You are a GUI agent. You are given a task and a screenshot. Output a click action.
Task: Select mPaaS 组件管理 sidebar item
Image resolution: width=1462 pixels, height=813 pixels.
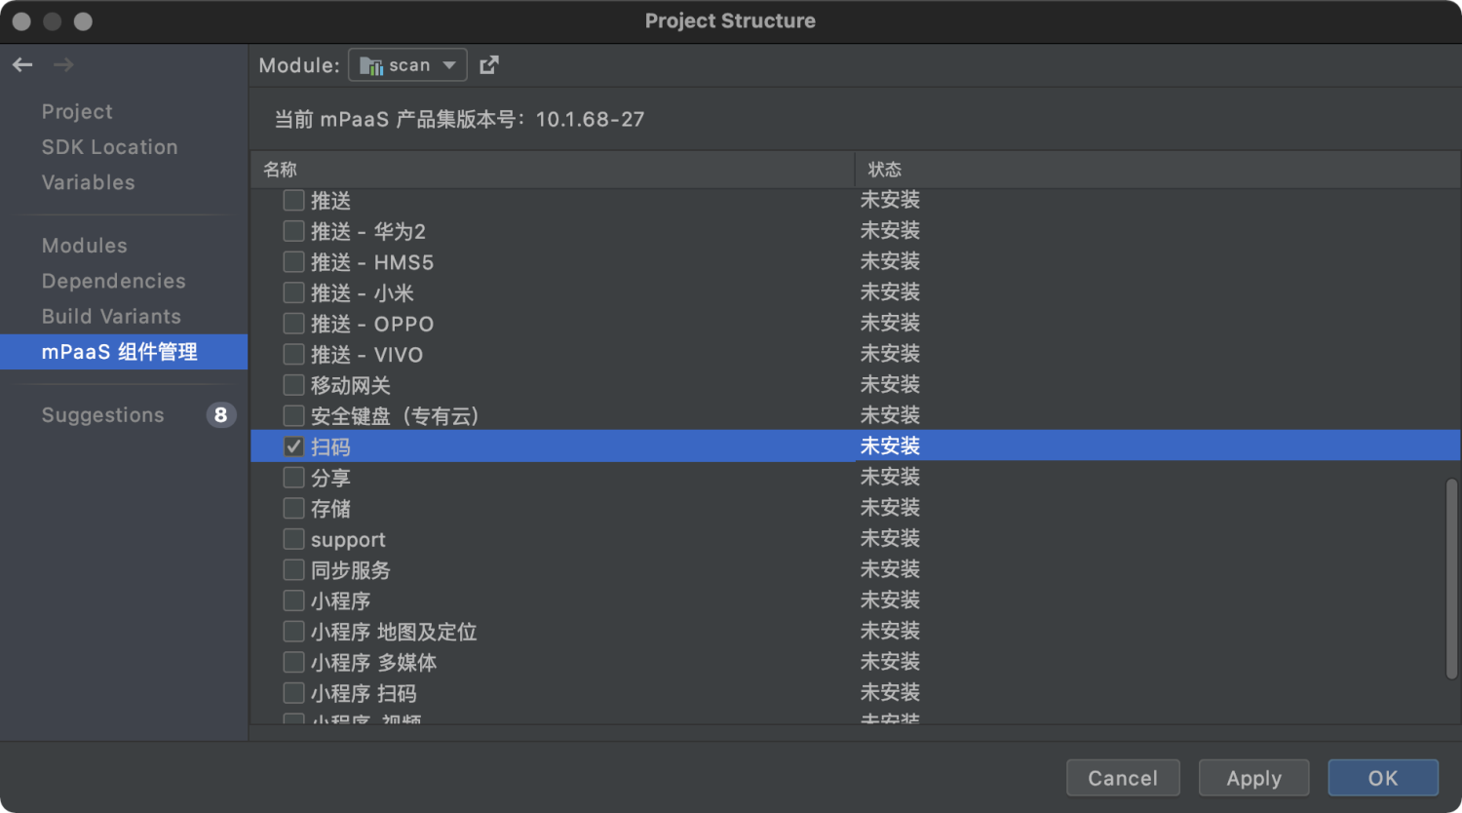pyautogui.click(x=124, y=352)
